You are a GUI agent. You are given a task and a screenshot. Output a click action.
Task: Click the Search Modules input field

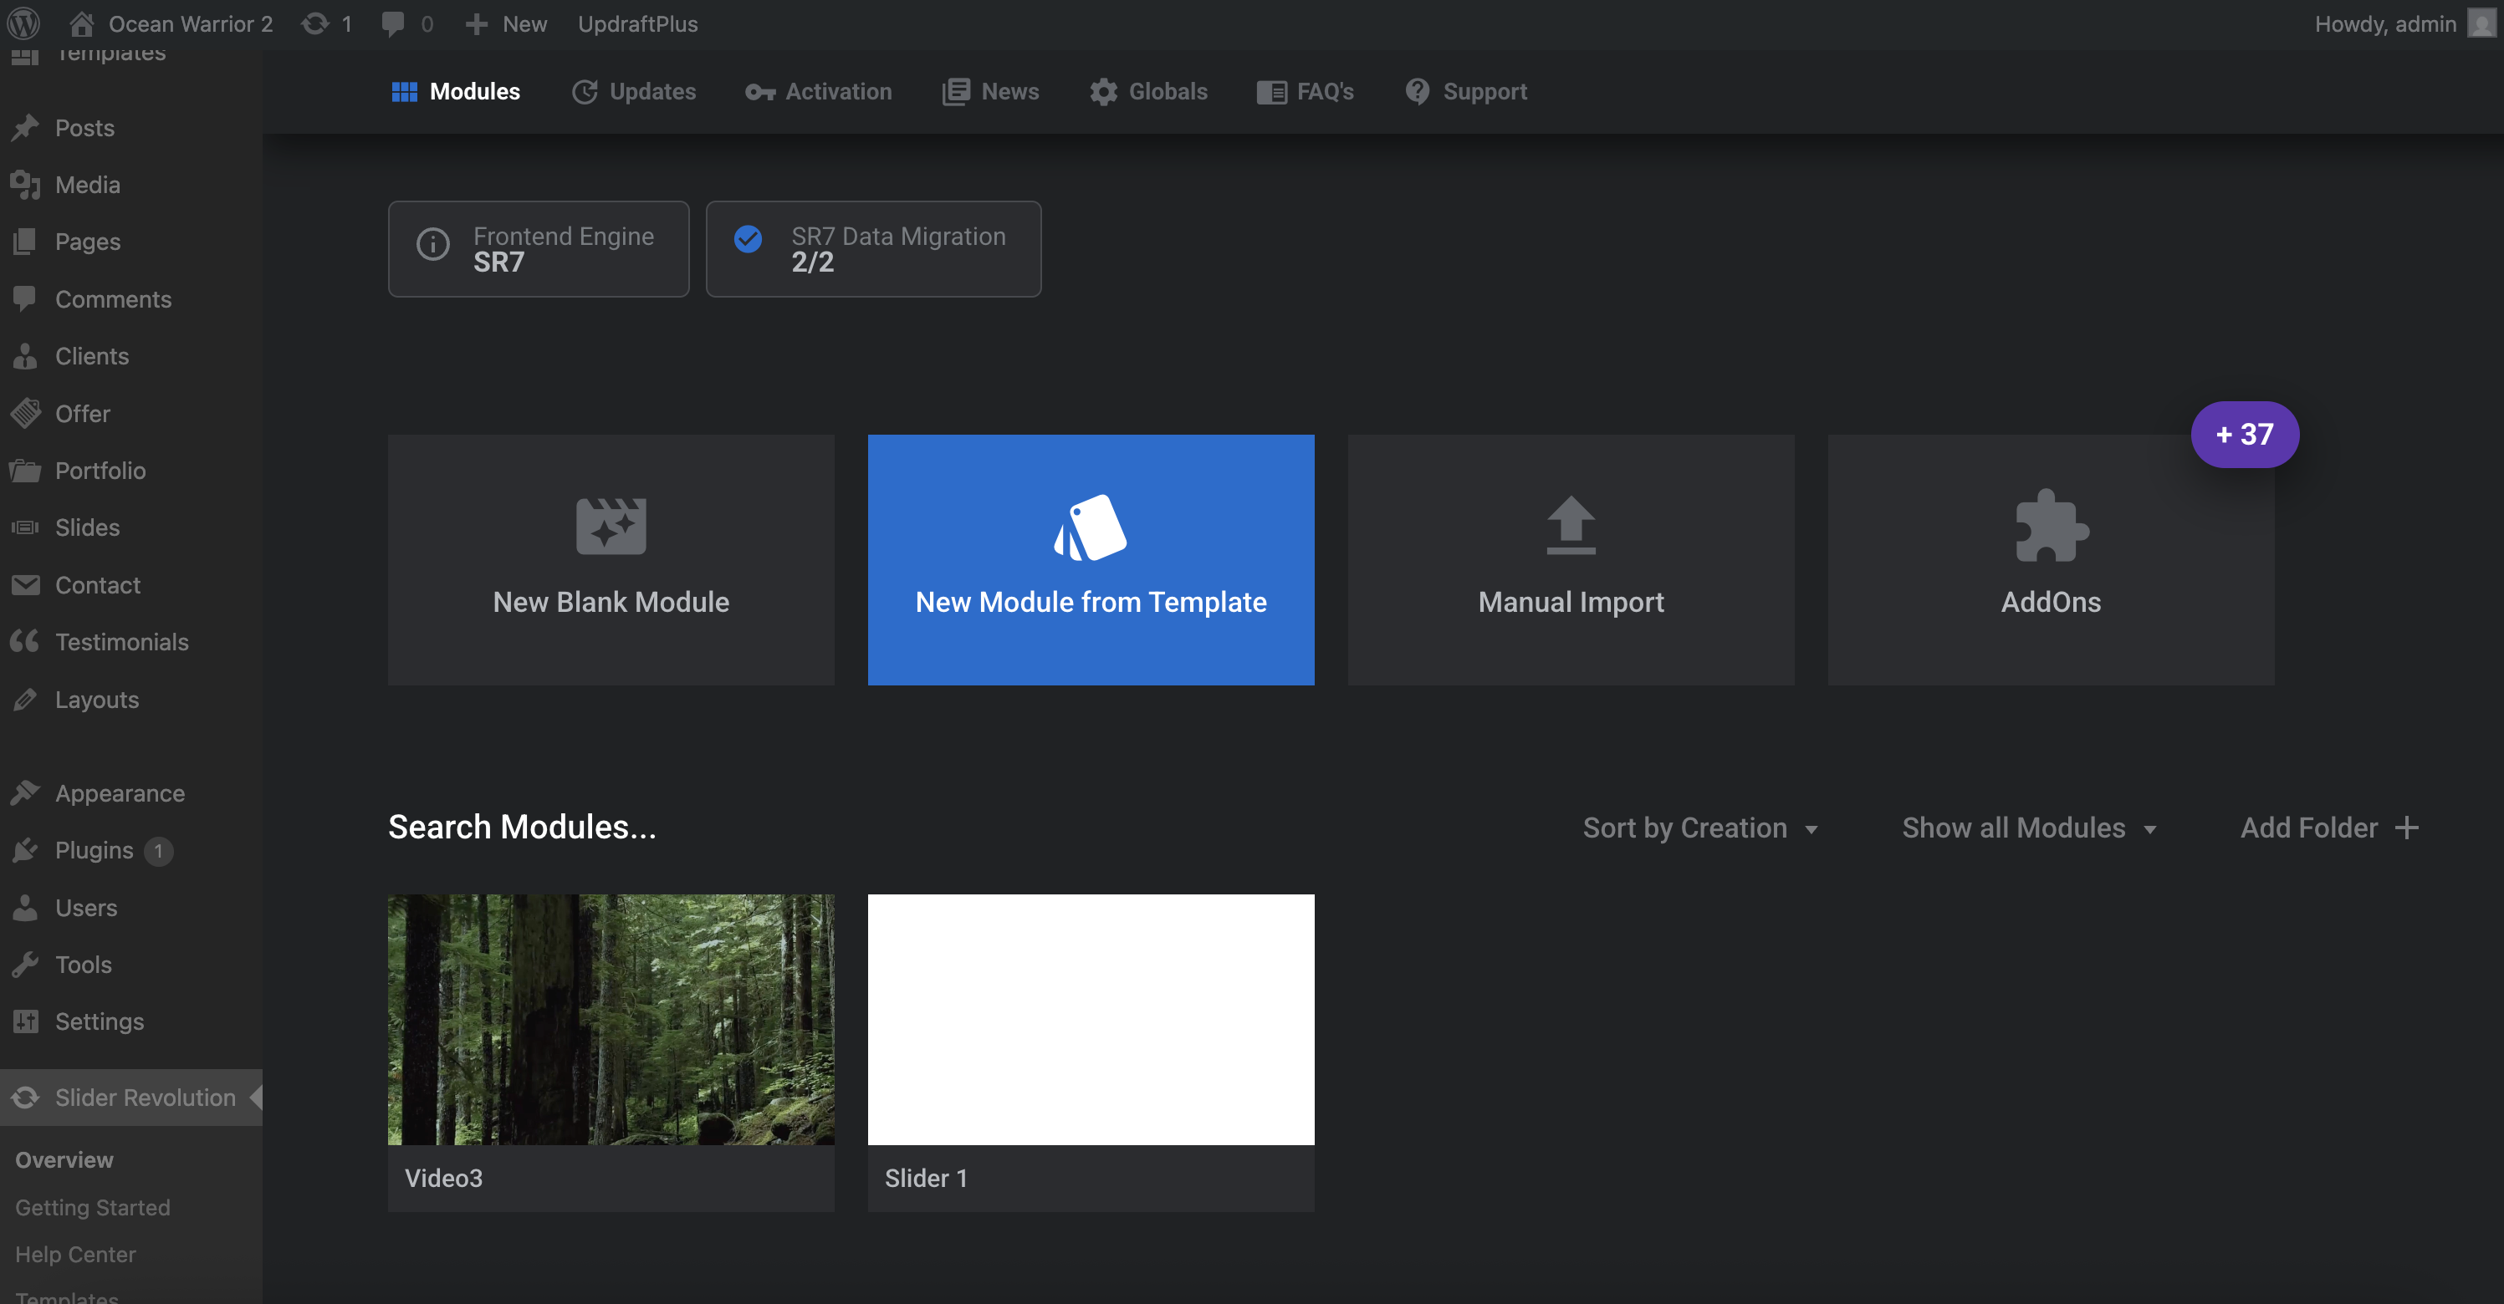click(x=522, y=827)
